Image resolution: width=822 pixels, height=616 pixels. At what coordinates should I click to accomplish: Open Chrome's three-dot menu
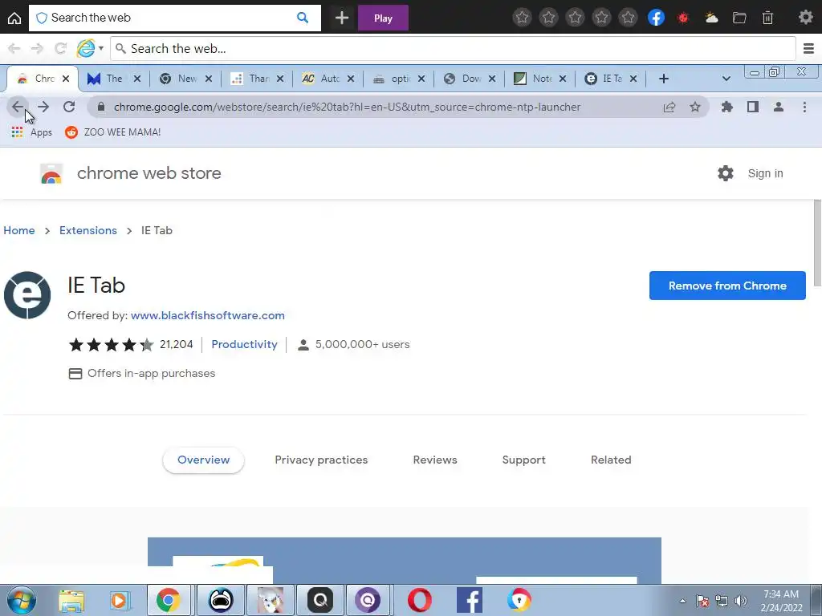tap(804, 107)
